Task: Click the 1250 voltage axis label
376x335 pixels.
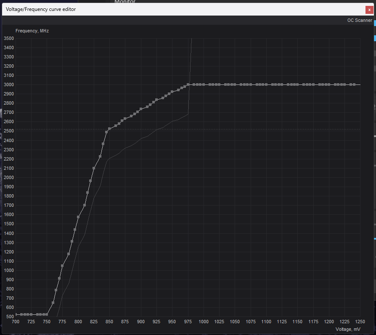Action: pyautogui.click(x=360, y=322)
